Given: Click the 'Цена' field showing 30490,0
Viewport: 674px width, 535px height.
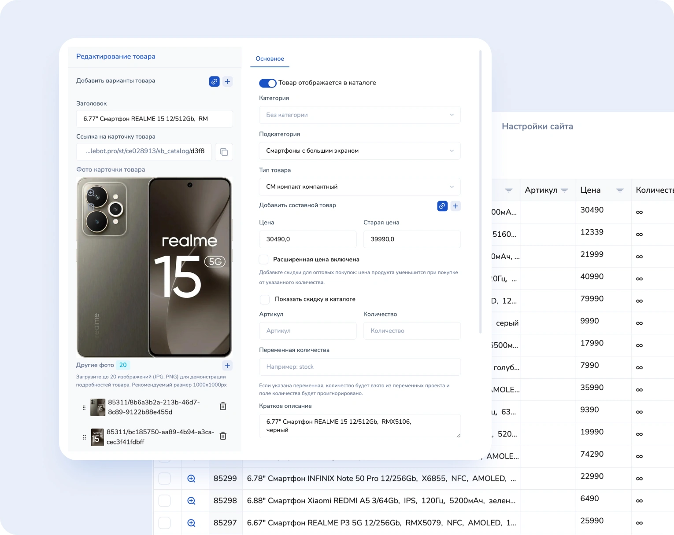Looking at the screenshot, I should point(307,239).
